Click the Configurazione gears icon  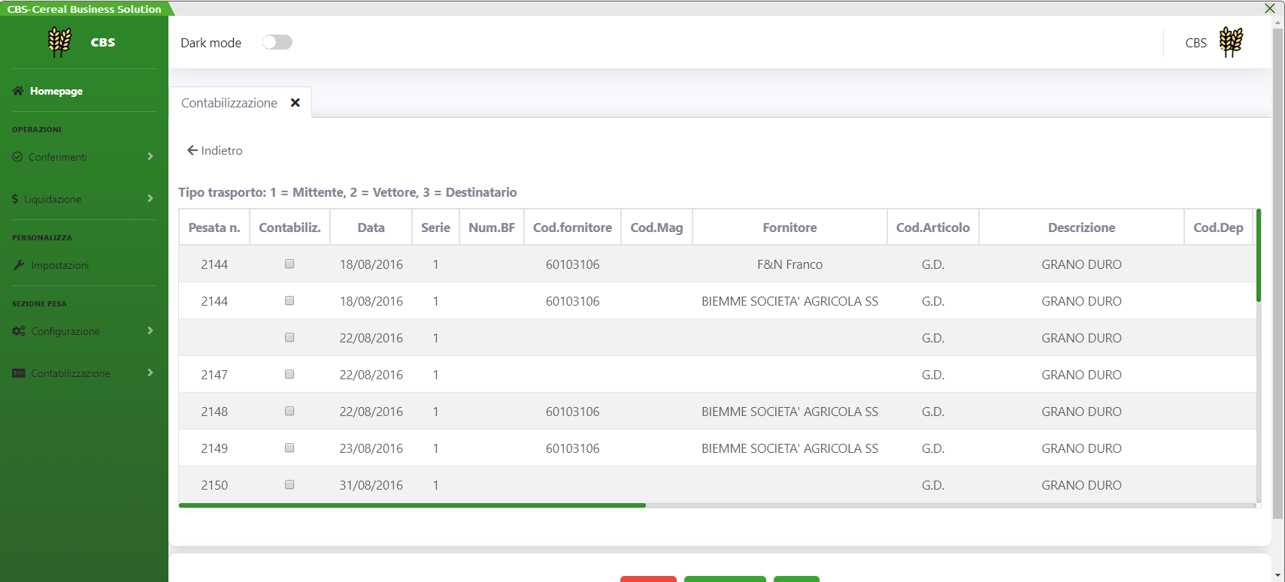19,331
